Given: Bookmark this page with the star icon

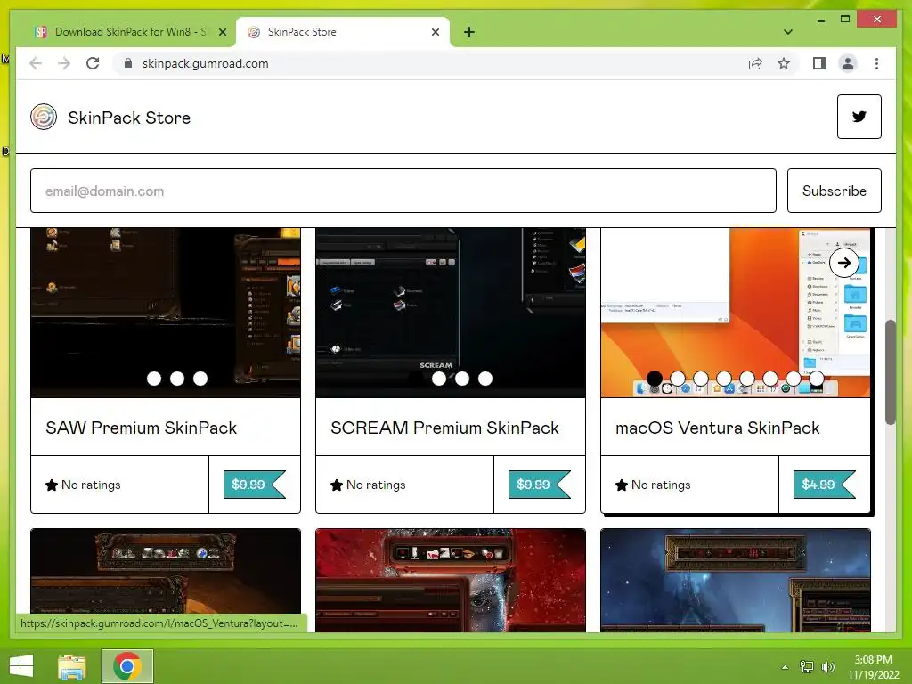Looking at the screenshot, I should [784, 63].
